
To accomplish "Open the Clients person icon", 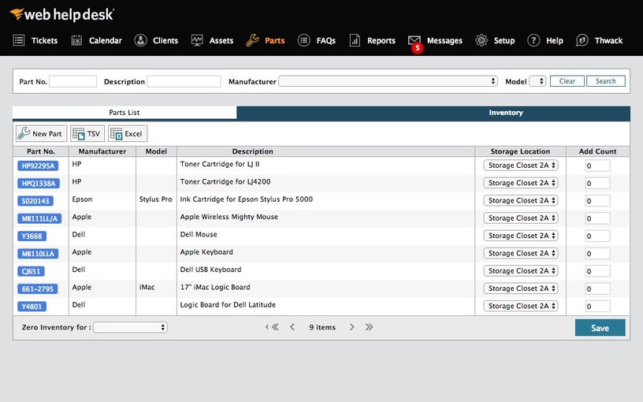I will 140,40.
